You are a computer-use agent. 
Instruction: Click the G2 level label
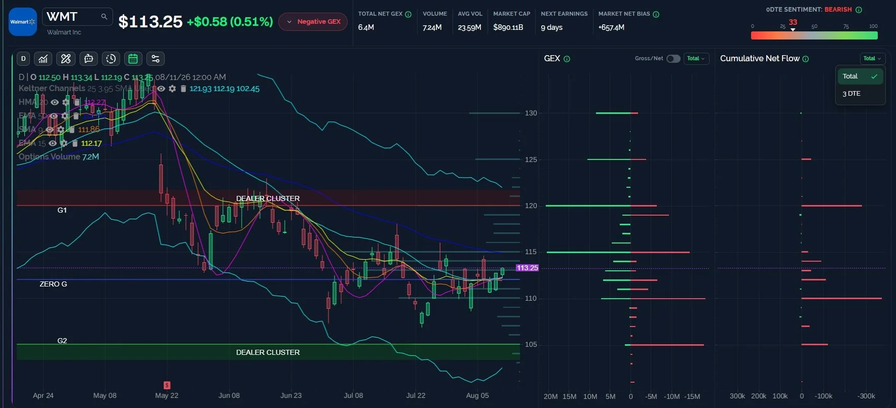[62, 341]
